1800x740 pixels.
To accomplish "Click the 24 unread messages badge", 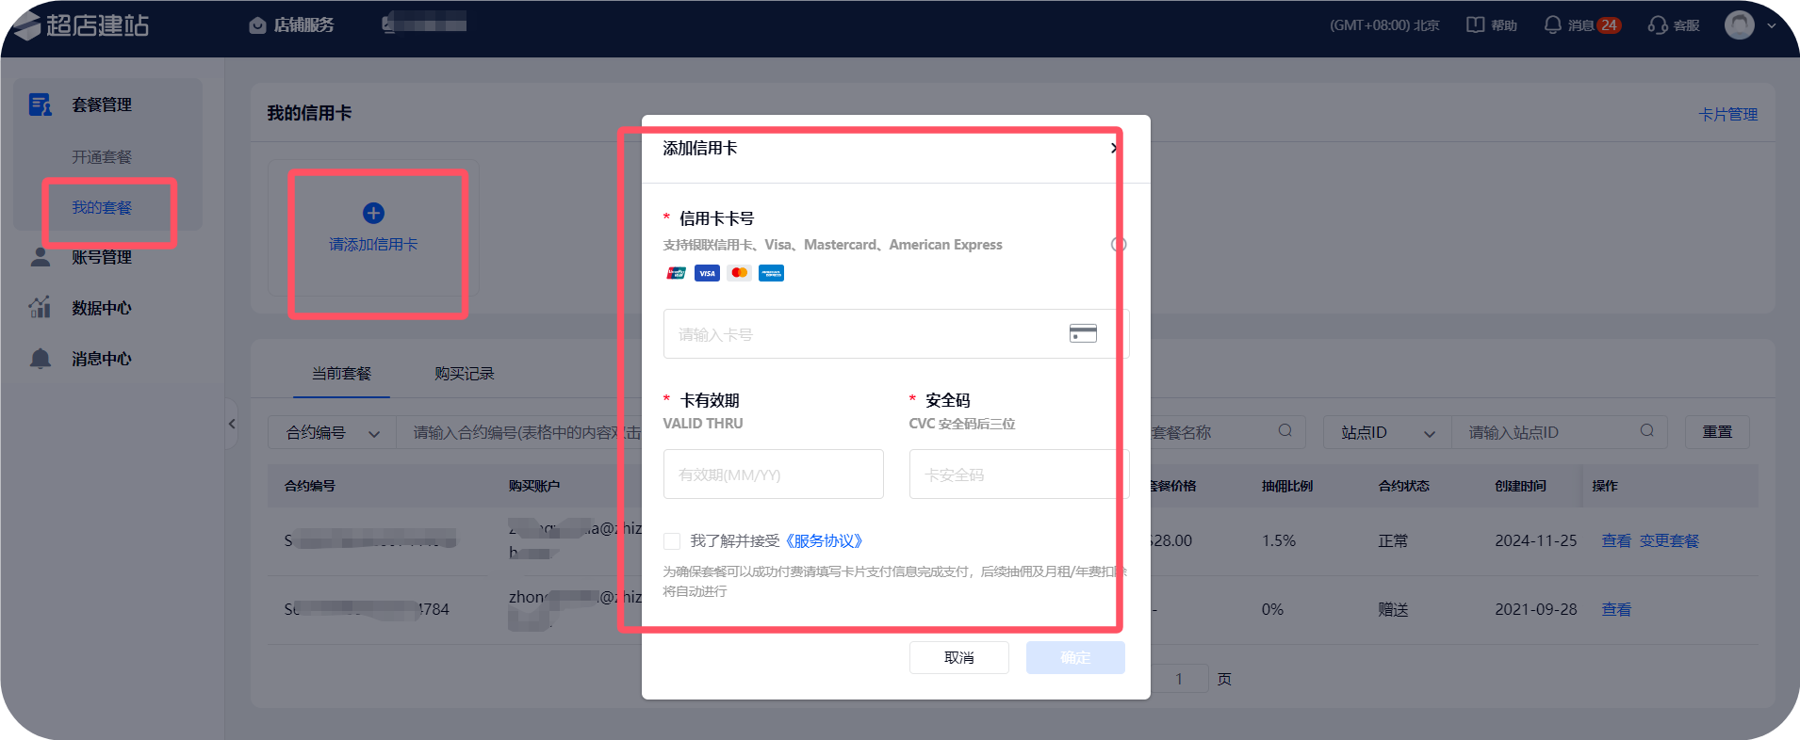I will (1609, 25).
